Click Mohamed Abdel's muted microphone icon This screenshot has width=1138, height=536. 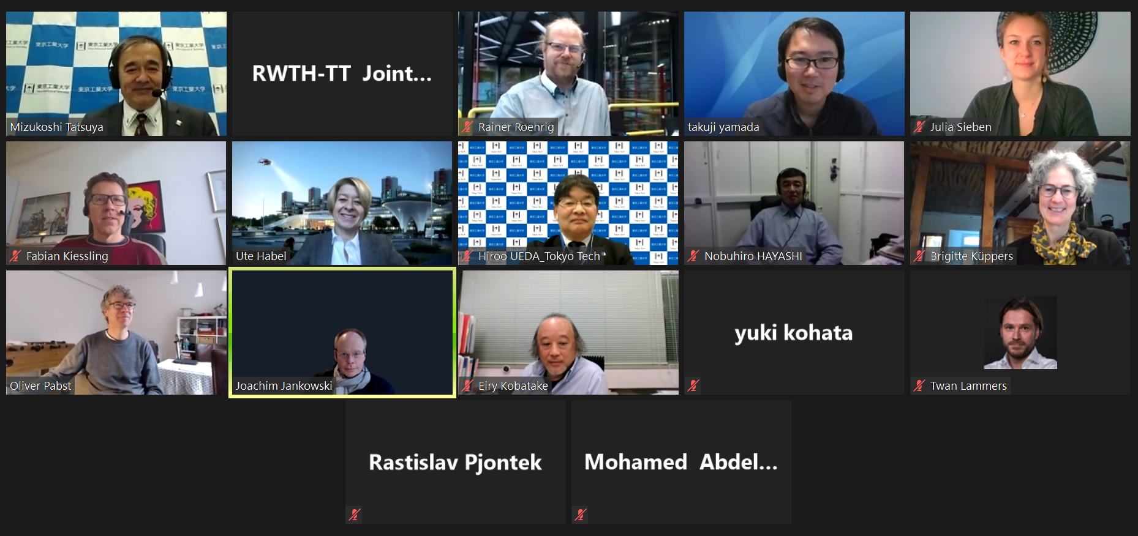[x=581, y=515]
